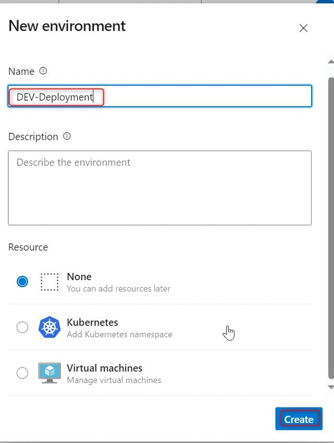This screenshot has height=443, width=334.
Task: Click the Create button
Action: pyautogui.click(x=299, y=419)
